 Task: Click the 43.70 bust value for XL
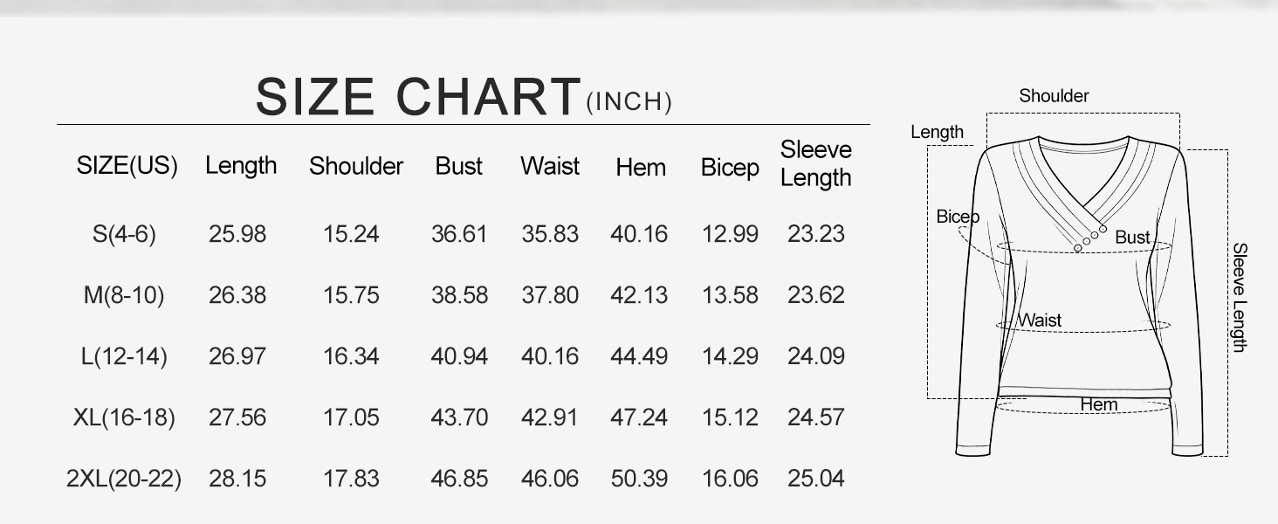coord(459,417)
